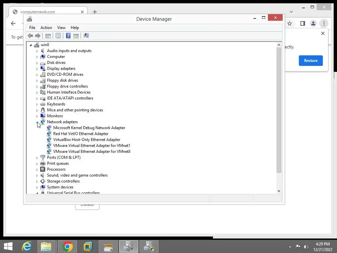Expand the Keyboards category
The width and height of the screenshot is (337, 253).
point(37,104)
